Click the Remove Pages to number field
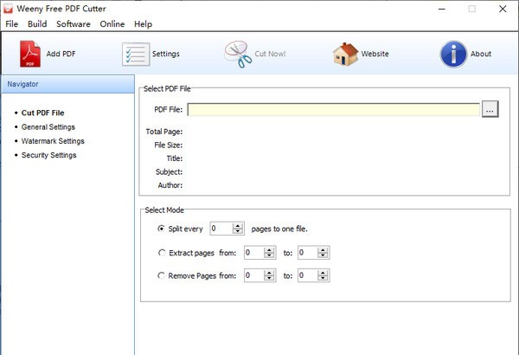 click(308, 275)
